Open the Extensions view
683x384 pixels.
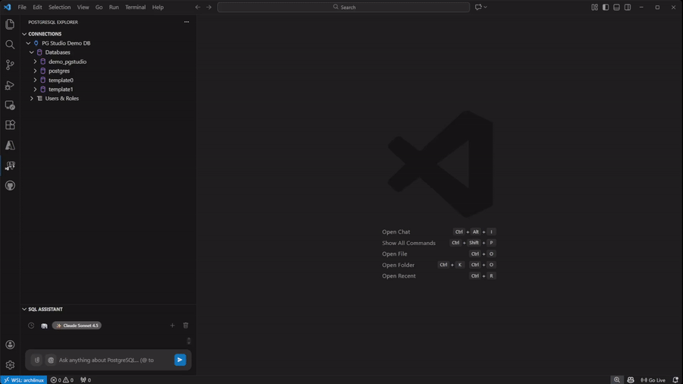[x=10, y=125]
